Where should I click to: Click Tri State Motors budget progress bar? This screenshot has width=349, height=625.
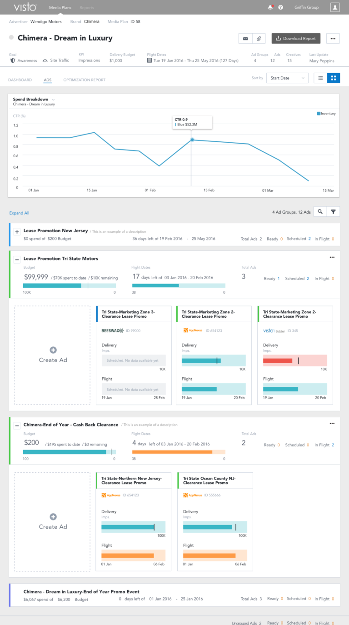70,285
